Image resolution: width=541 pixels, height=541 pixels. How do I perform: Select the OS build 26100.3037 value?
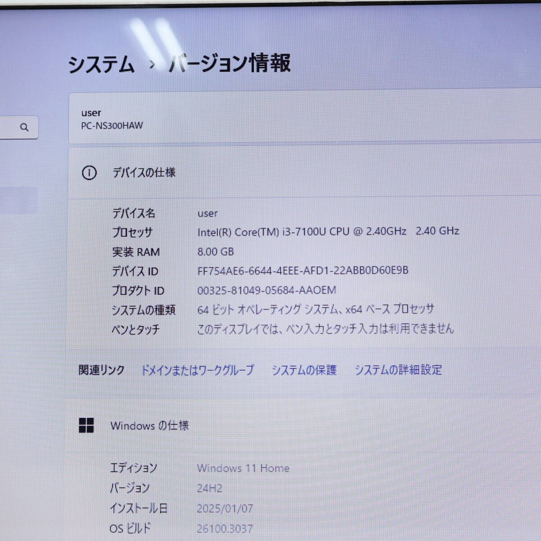tap(225, 528)
